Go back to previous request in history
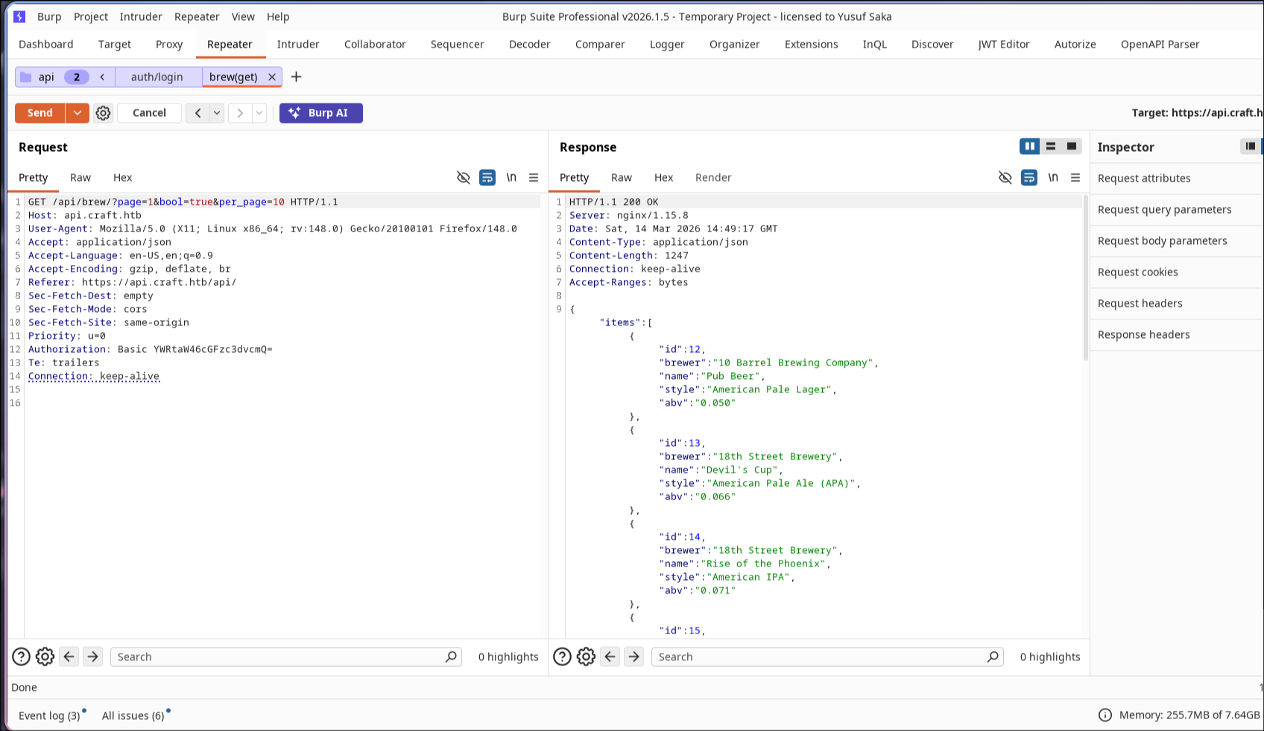This screenshot has height=731, width=1264. coord(197,113)
